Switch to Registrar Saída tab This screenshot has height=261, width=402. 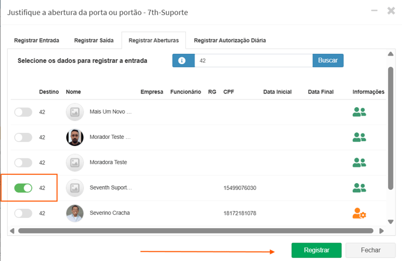(94, 40)
